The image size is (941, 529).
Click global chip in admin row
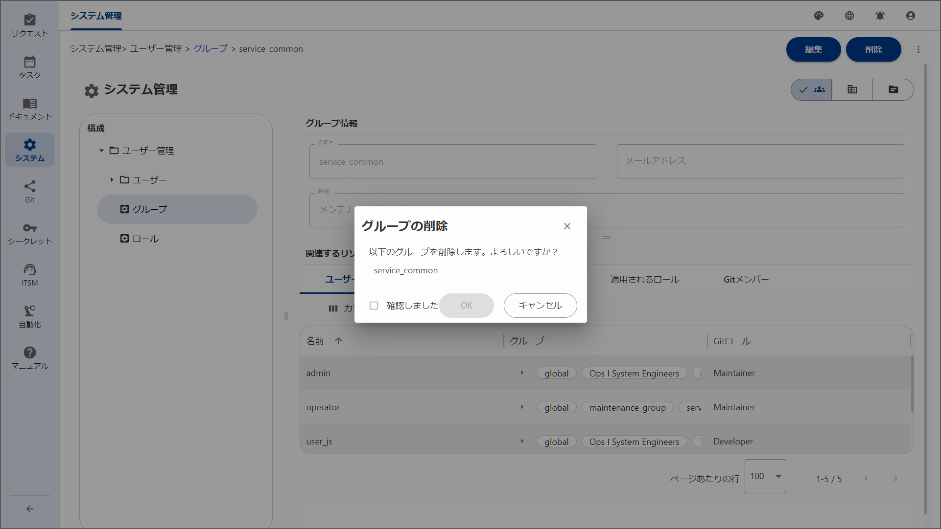[557, 373]
